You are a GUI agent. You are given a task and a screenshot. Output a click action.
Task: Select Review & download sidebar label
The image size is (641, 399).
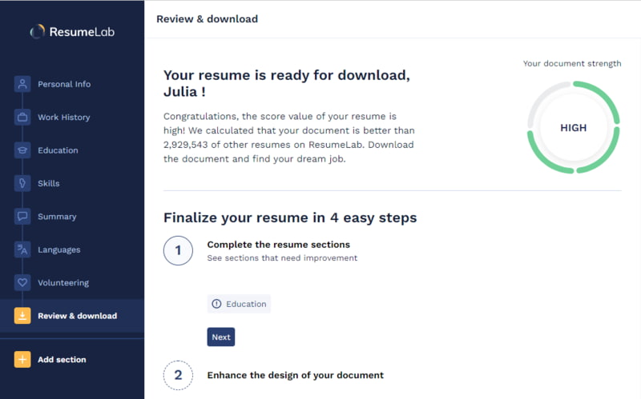click(77, 316)
